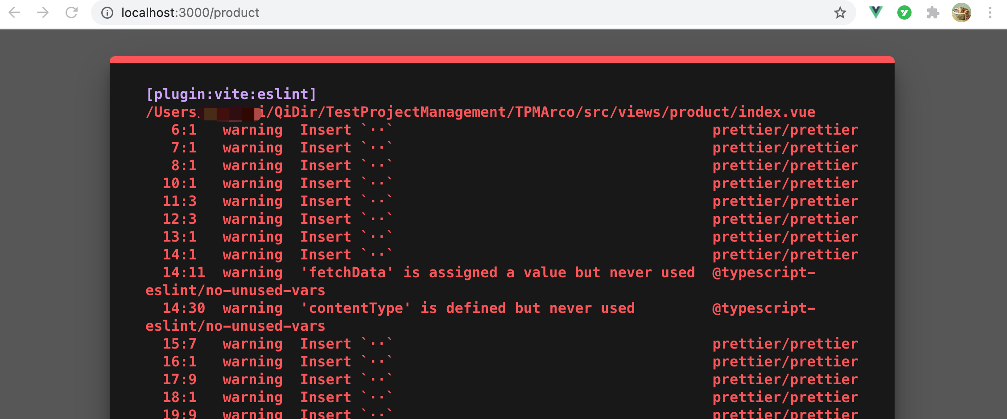Go back to the previous page

(14, 12)
